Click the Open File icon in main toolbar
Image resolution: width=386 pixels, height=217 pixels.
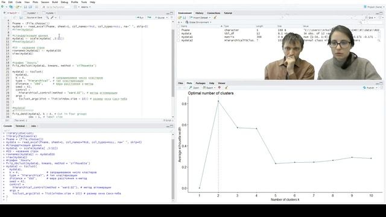(17, 7)
